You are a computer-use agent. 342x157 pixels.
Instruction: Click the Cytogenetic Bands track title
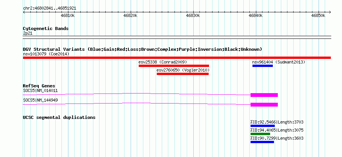tap(46, 28)
